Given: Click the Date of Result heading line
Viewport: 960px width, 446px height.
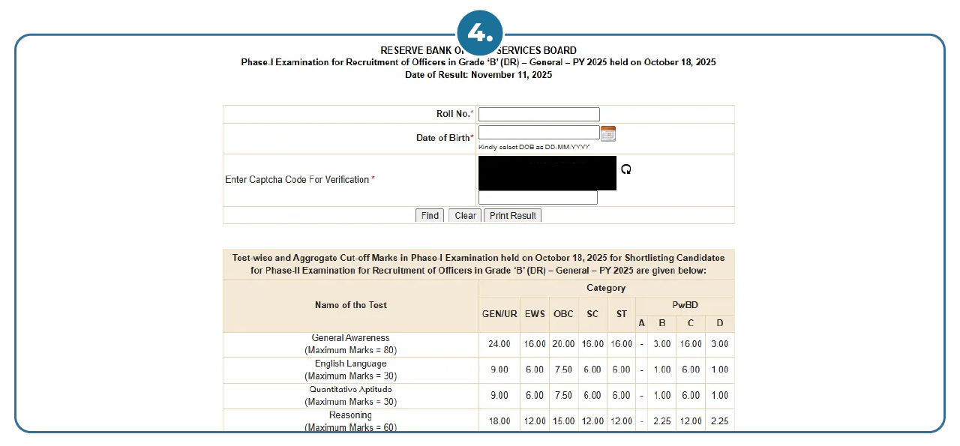Looking at the screenshot, I should (x=478, y=75).
